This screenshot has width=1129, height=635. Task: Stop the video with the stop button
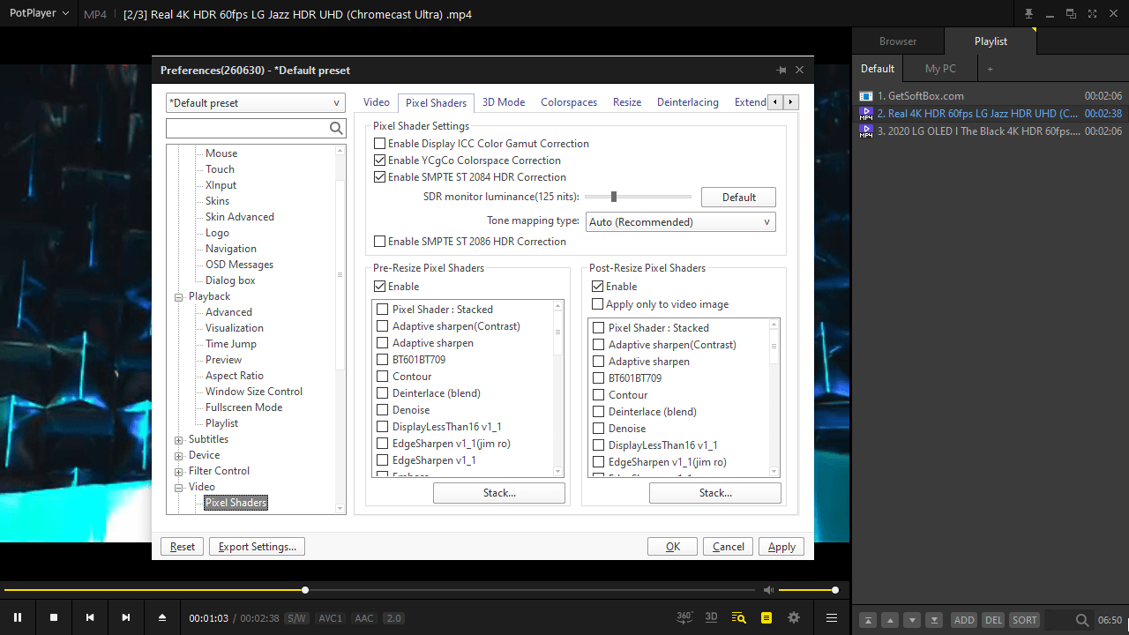[x=54, y=618]
